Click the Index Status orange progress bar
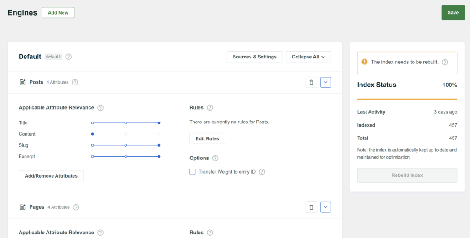 [x=407, y=99]
